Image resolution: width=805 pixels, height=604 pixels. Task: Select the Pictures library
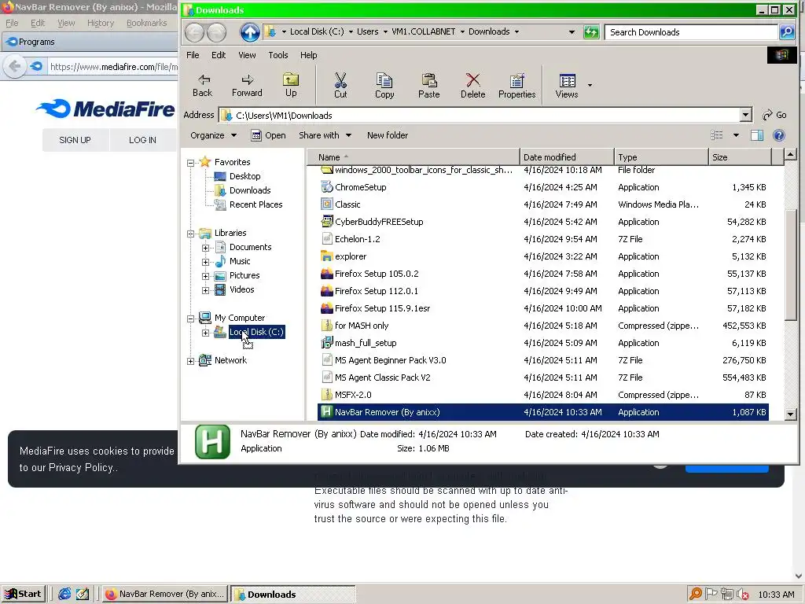pos(244,275)
